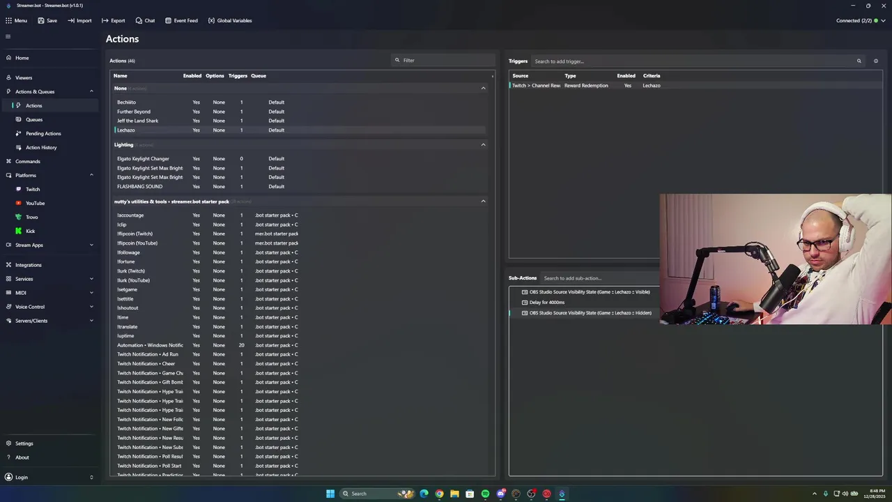This screenshot has height=502, width=892.
Task: Show hidden system tray icons
Action: [815, 494]
